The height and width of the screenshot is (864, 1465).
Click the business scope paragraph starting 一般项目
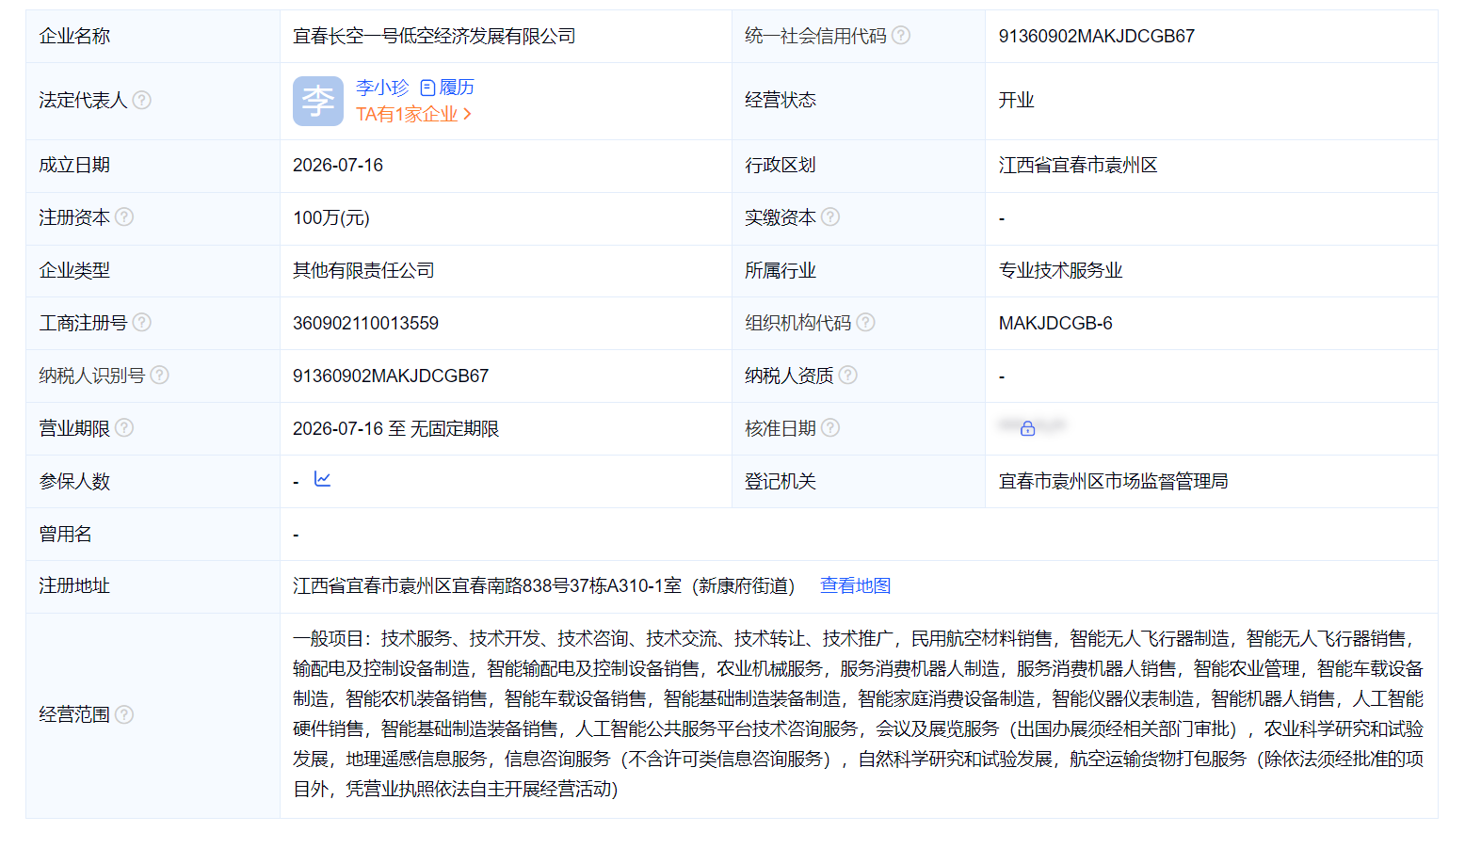coord(858,713)
